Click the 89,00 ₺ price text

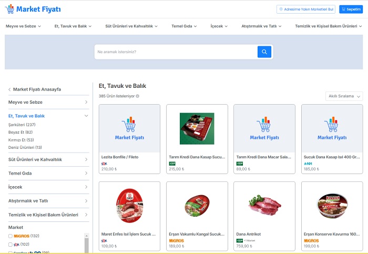pyautogui.click(x=243, y=169)
